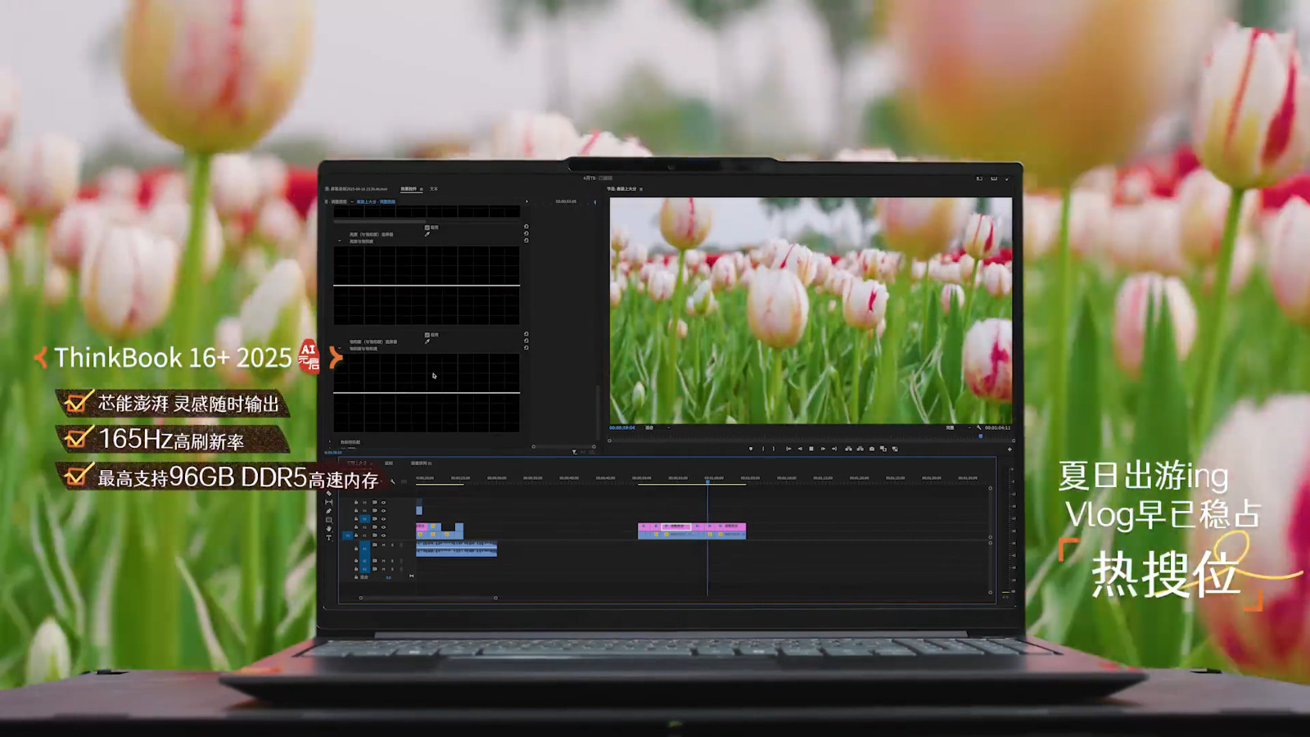
Task: Click timeline horizontal zoom scrollbar
Action: point(427,598)
